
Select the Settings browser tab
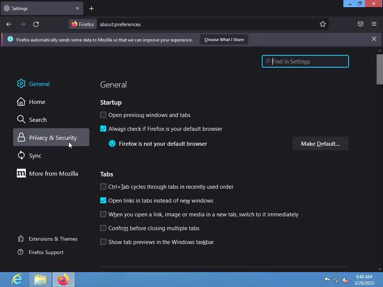[x=42, y=8]
